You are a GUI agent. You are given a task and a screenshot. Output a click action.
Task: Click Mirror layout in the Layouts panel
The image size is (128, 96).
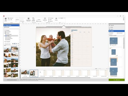[120, 33]
